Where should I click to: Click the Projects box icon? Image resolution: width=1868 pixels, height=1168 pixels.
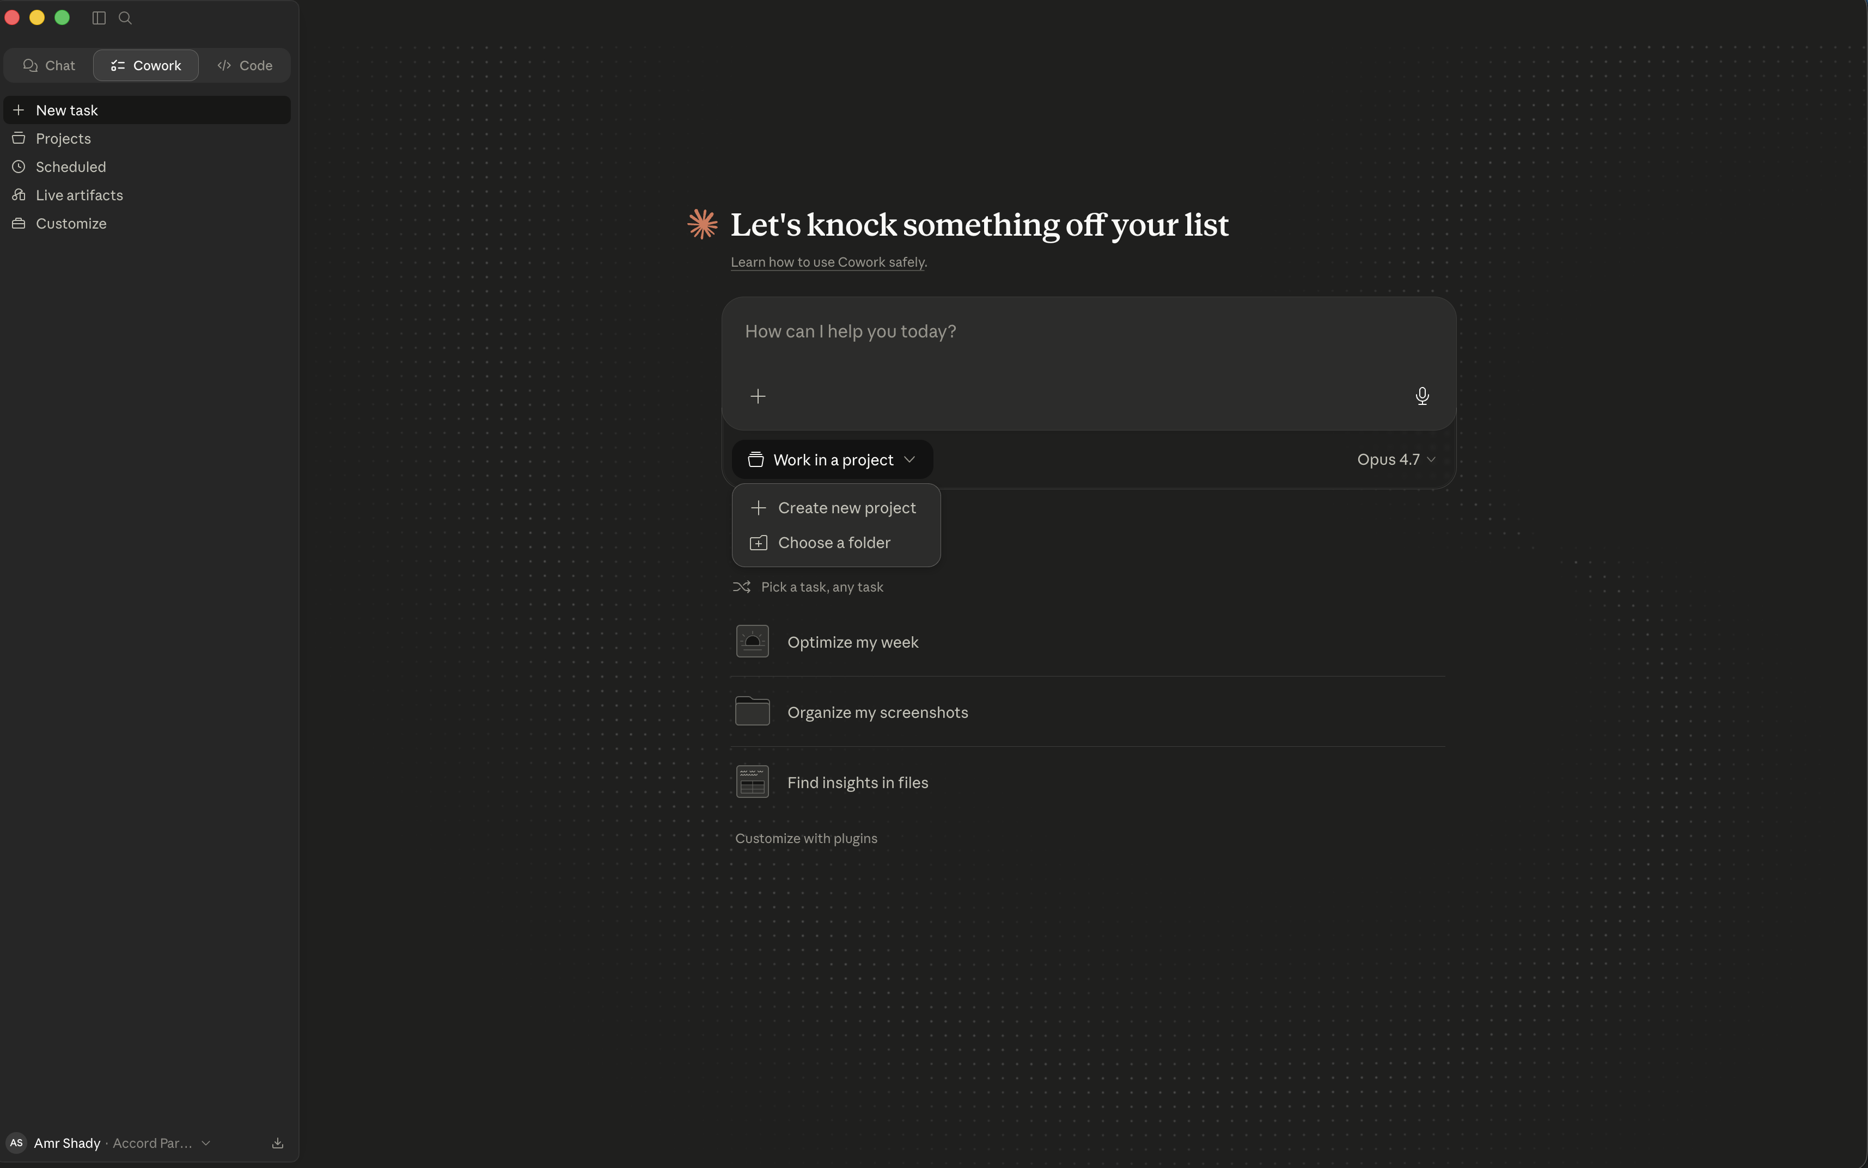[19, 138]
